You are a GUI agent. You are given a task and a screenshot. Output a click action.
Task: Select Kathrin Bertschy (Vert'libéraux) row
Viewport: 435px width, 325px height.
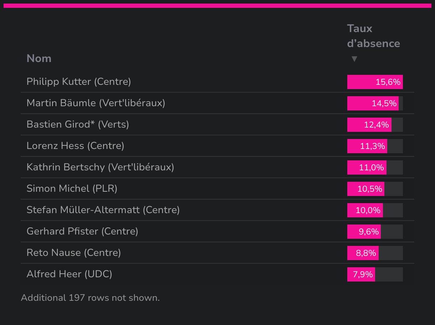point(217,167)
